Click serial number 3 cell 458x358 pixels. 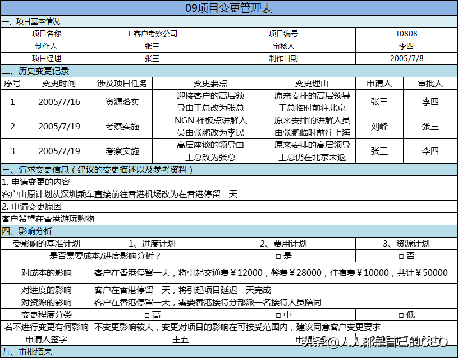12,151
